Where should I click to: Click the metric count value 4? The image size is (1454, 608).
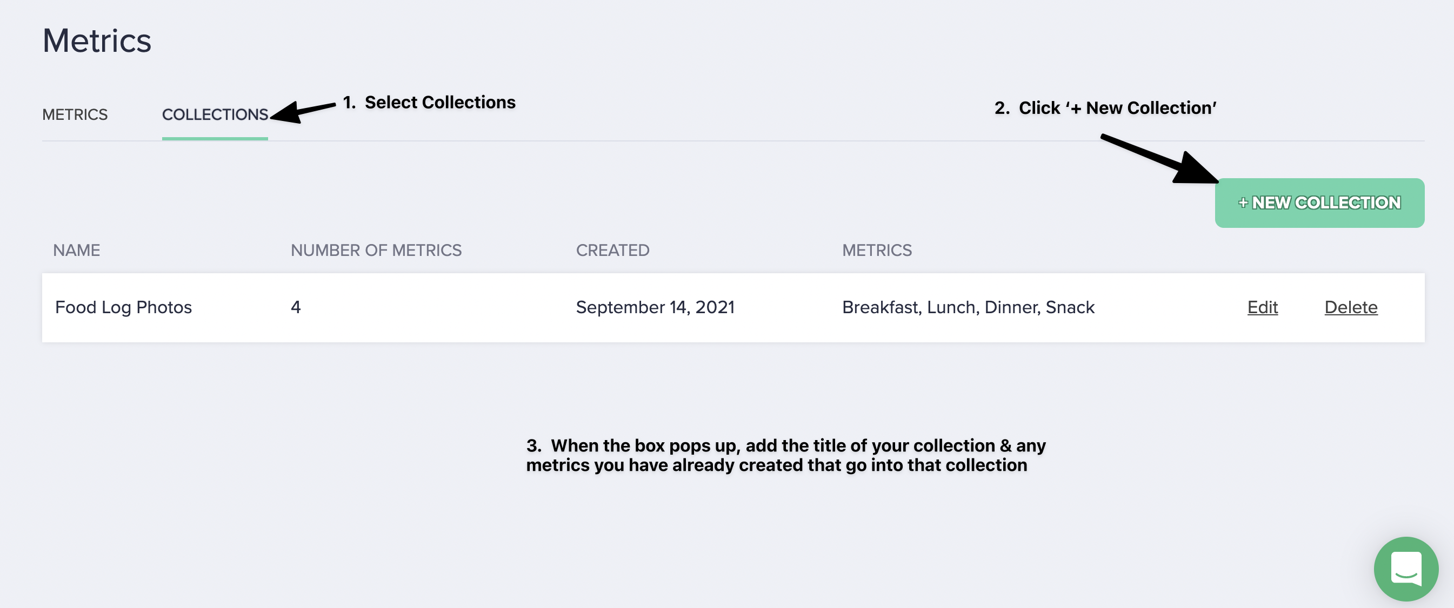[296, 307]
